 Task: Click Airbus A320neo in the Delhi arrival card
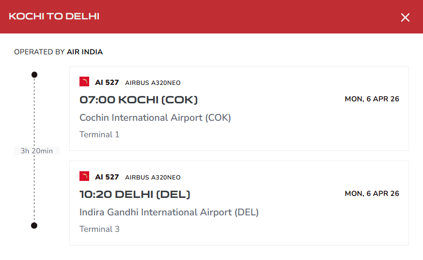pos(153,178)
